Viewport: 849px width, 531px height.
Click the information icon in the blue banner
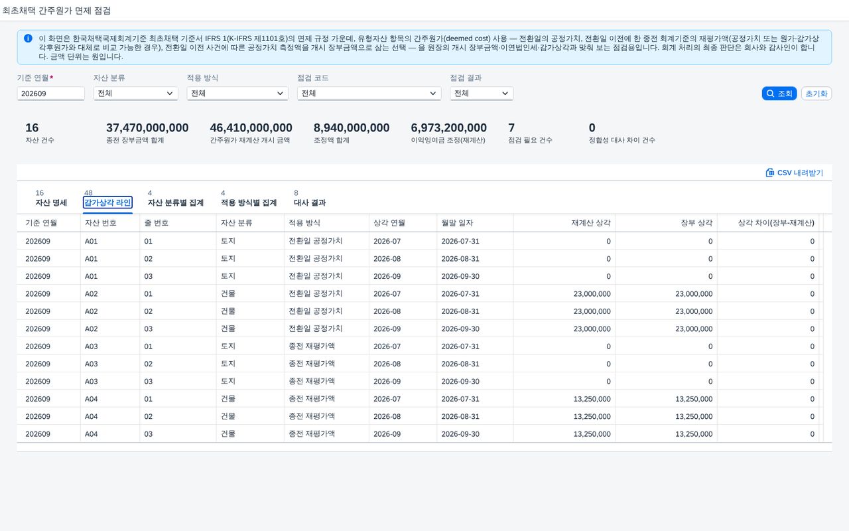coord(28,38)
